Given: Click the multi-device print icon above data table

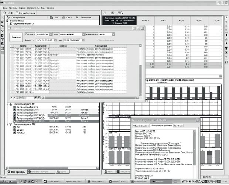Looking at the screenshot, I should pyautogui.click(x=120, y=13).
